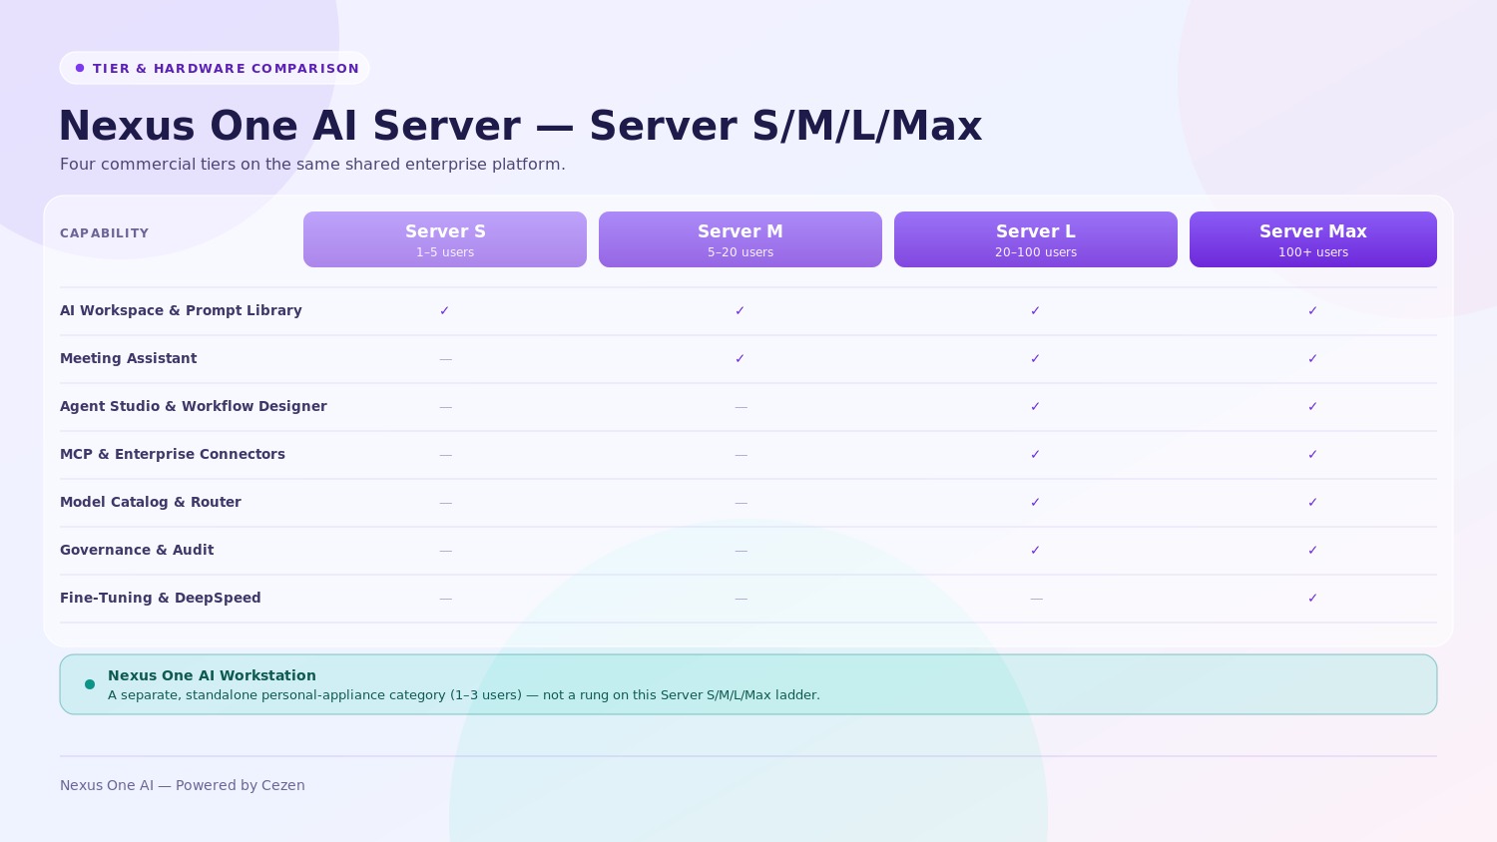Image resolution: width=1497 pixels, height=842 pixels.
Task: Click the AI Workspace & Prompt Library label
Action: click(181, 310)
